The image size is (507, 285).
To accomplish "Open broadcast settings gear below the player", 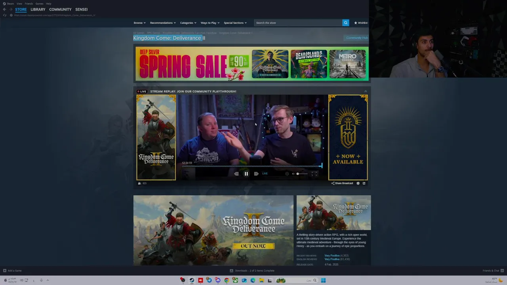I will click(358, 183).
